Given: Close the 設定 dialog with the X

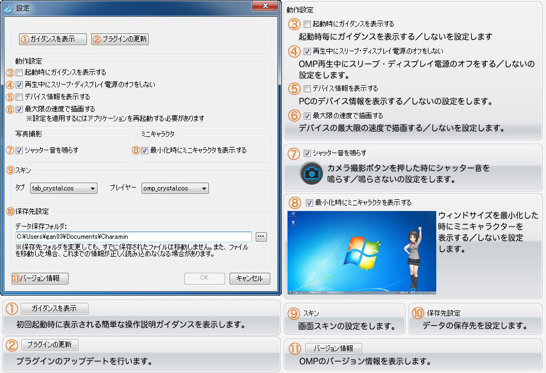Looking at the screenshot, I should click(x=266, y=6).
